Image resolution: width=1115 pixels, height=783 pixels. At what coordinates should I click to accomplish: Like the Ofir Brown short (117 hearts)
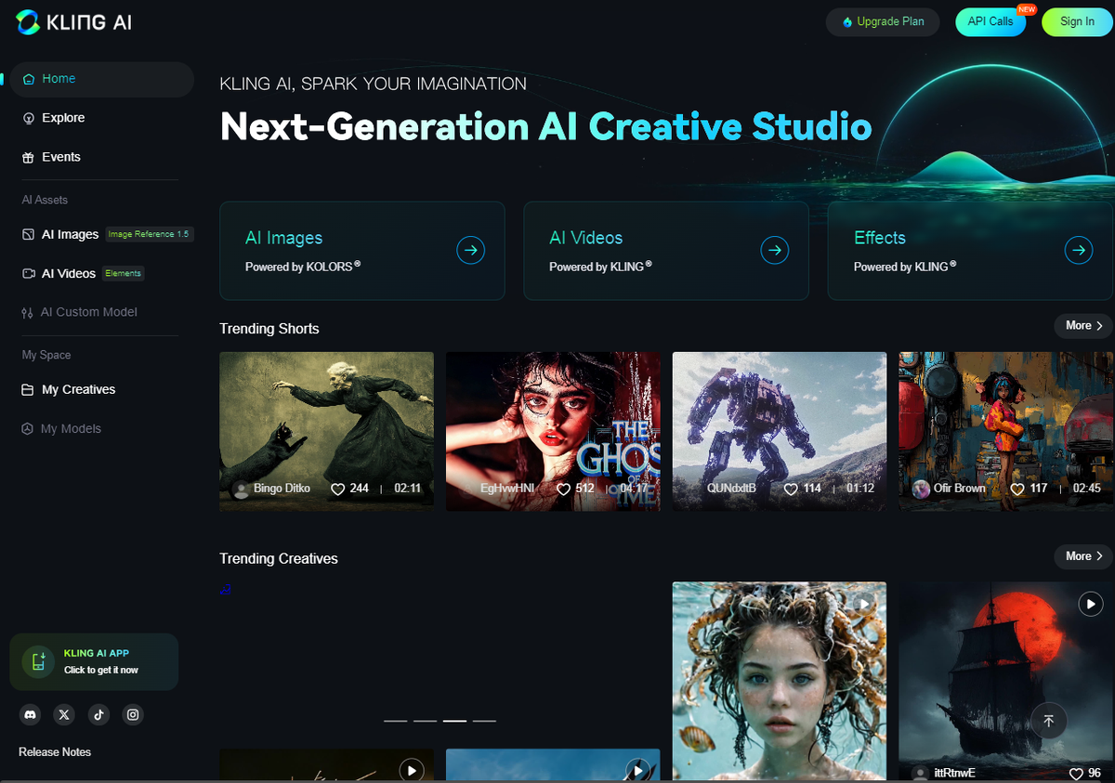pyautogui.click(x=1017, y=489)
